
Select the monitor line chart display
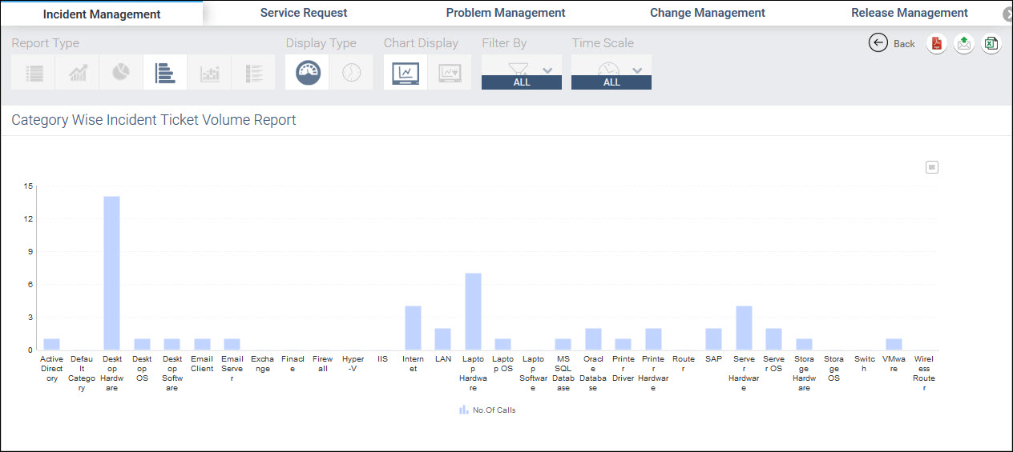(x=406, y=73)
